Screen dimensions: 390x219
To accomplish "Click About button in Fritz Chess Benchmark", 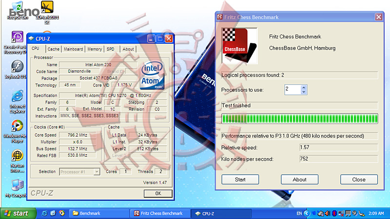I will tap(299, 180).
